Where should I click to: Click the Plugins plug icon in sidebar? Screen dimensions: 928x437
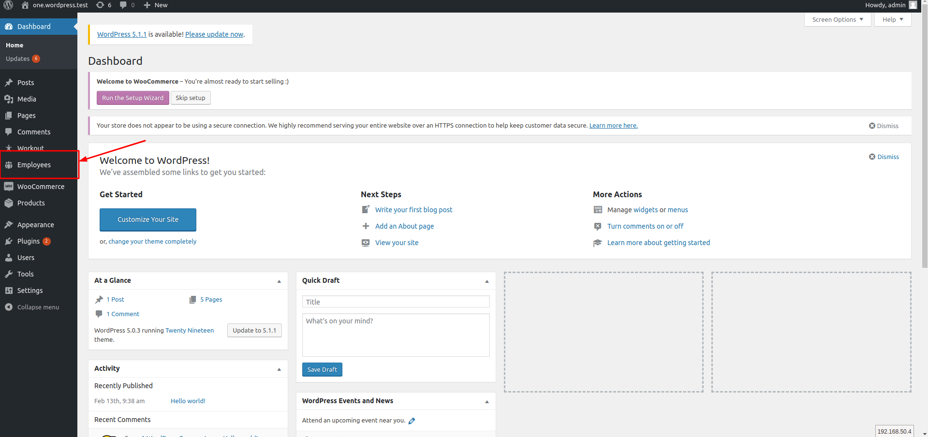(x=9, y=241)
